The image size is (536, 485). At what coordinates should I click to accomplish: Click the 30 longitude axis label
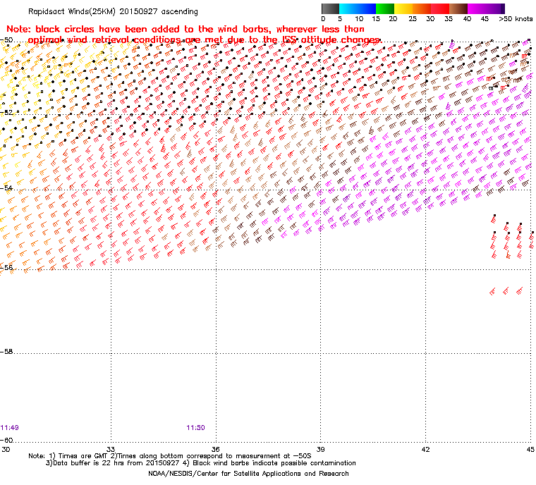click(6, 449)
